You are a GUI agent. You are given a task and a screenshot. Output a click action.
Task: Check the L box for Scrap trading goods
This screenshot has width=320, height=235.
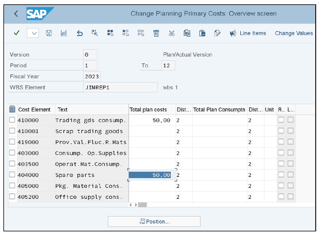pos(290,131)
